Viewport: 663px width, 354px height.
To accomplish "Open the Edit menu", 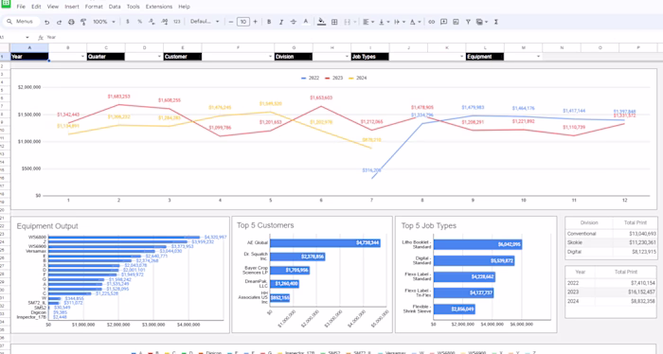I will point(36,7).
